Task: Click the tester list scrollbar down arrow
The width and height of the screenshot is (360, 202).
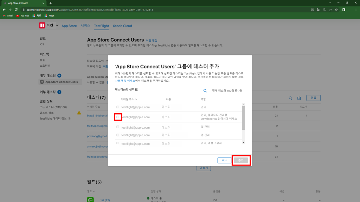Action: click(x=243, y=142)
